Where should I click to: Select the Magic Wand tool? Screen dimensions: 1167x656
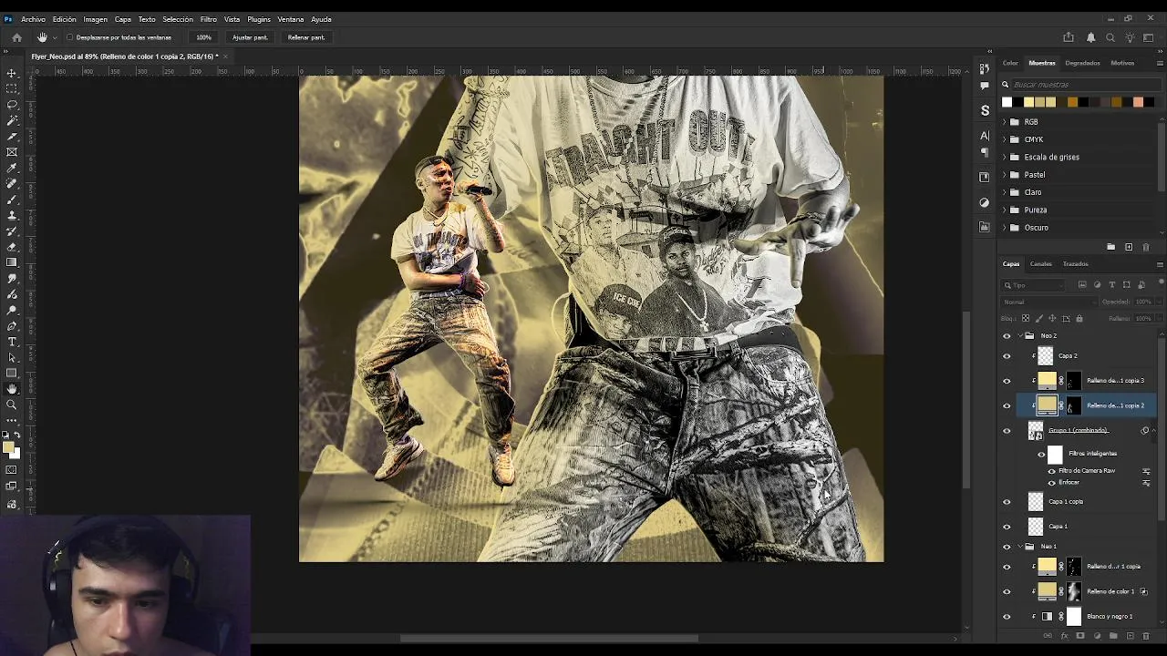point(12,120)
